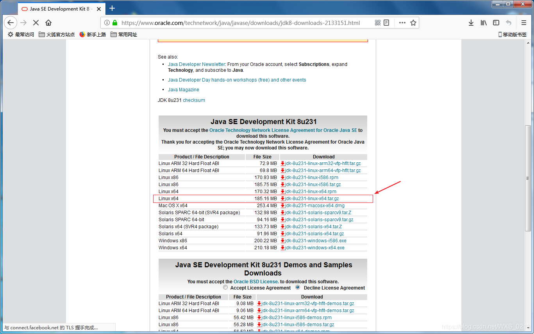The image size is (534, 334).
Task: Show site information icon in address bar
Action: (x=107, y=23)
